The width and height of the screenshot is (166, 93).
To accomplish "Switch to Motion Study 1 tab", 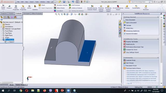I will (21, 85).
